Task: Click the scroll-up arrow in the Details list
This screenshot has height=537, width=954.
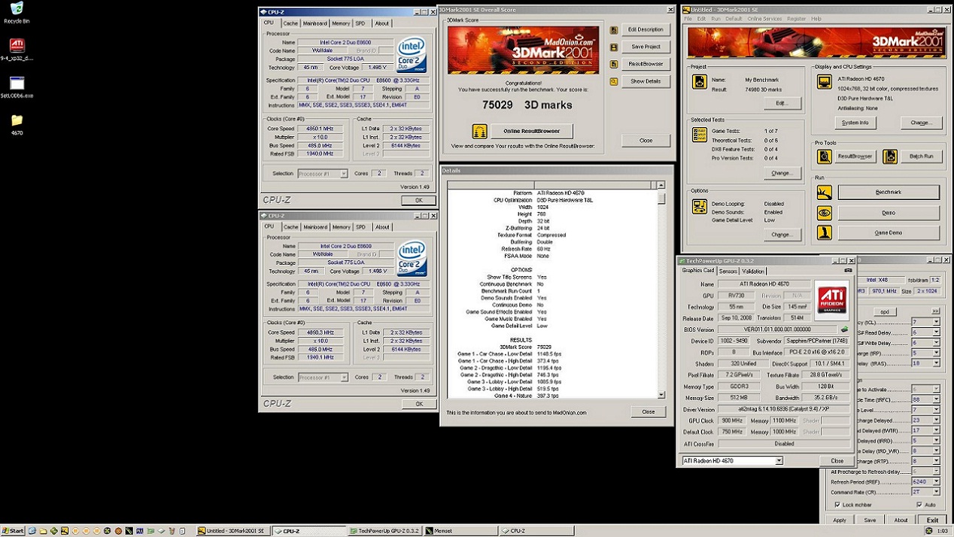Action: pyautogui.click(x=661, y=185)
